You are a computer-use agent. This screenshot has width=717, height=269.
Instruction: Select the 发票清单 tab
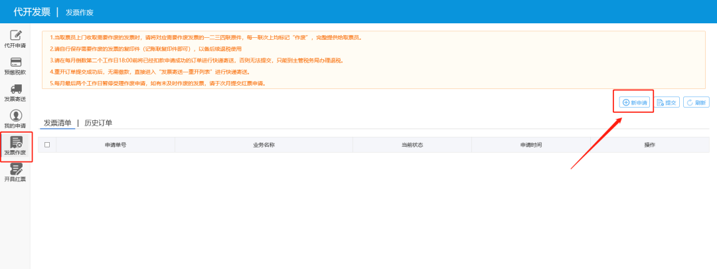click(57, 123)
